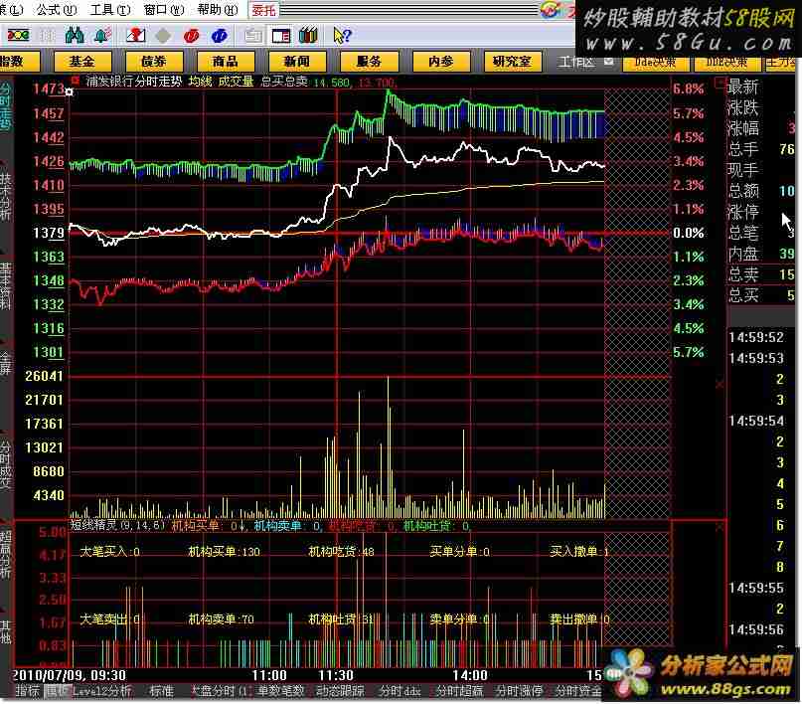Click the 均线 legend label in chart title
Screen dimensions: 802x704
coord(200,82)
